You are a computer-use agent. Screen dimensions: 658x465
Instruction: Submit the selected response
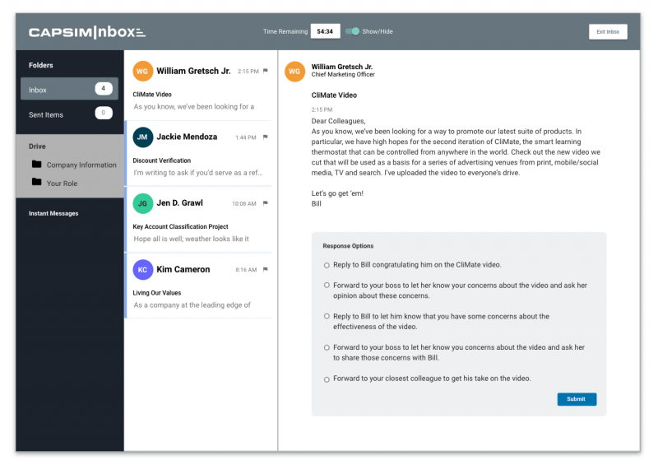coord(577,399)
